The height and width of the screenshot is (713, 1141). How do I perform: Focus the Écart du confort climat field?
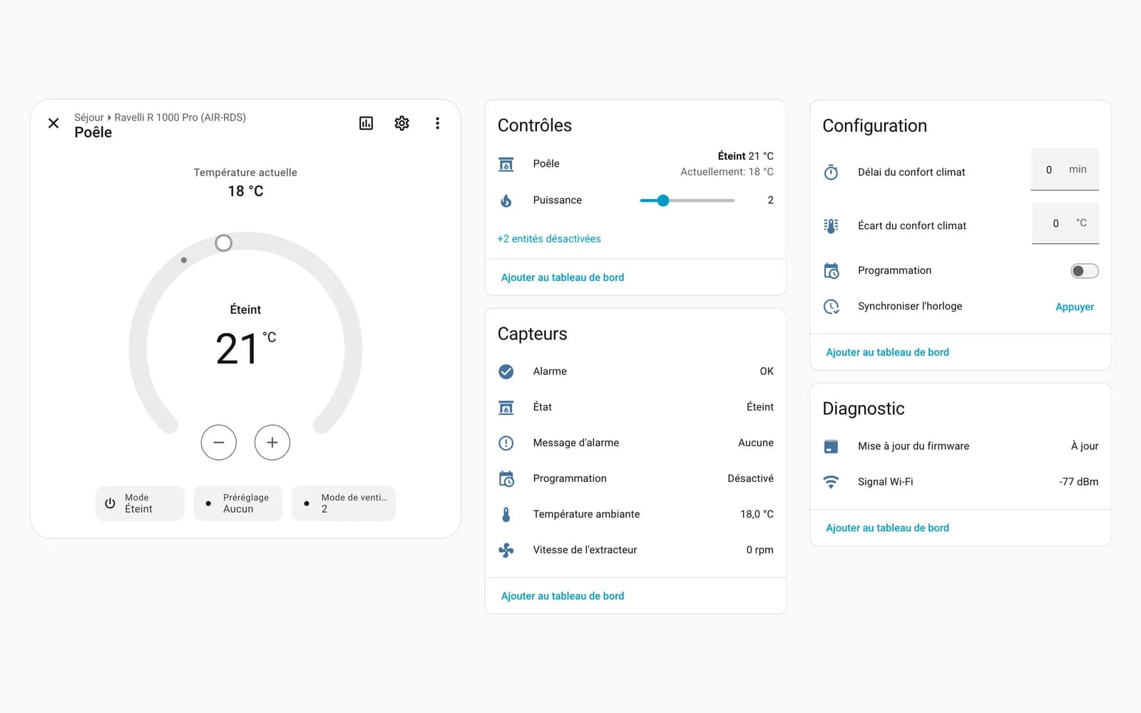pyautogui.click(x=1065, y=223)
